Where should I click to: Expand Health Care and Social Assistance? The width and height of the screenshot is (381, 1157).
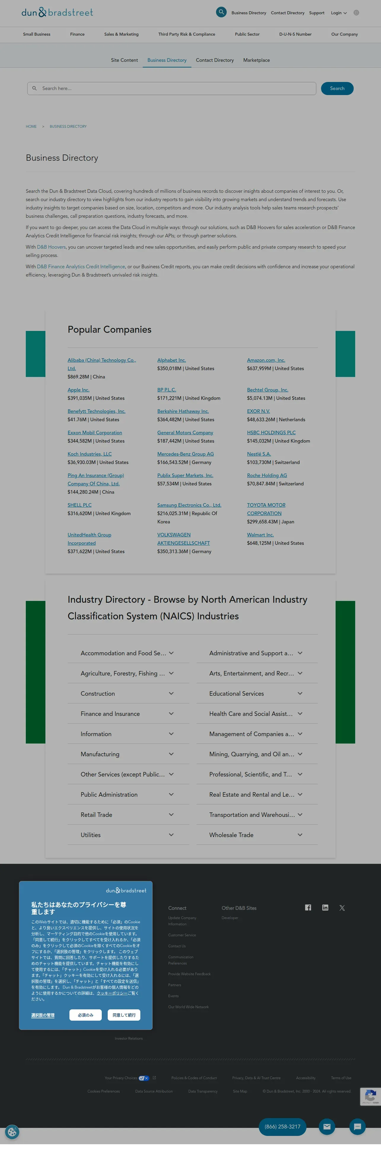point(257,714)
